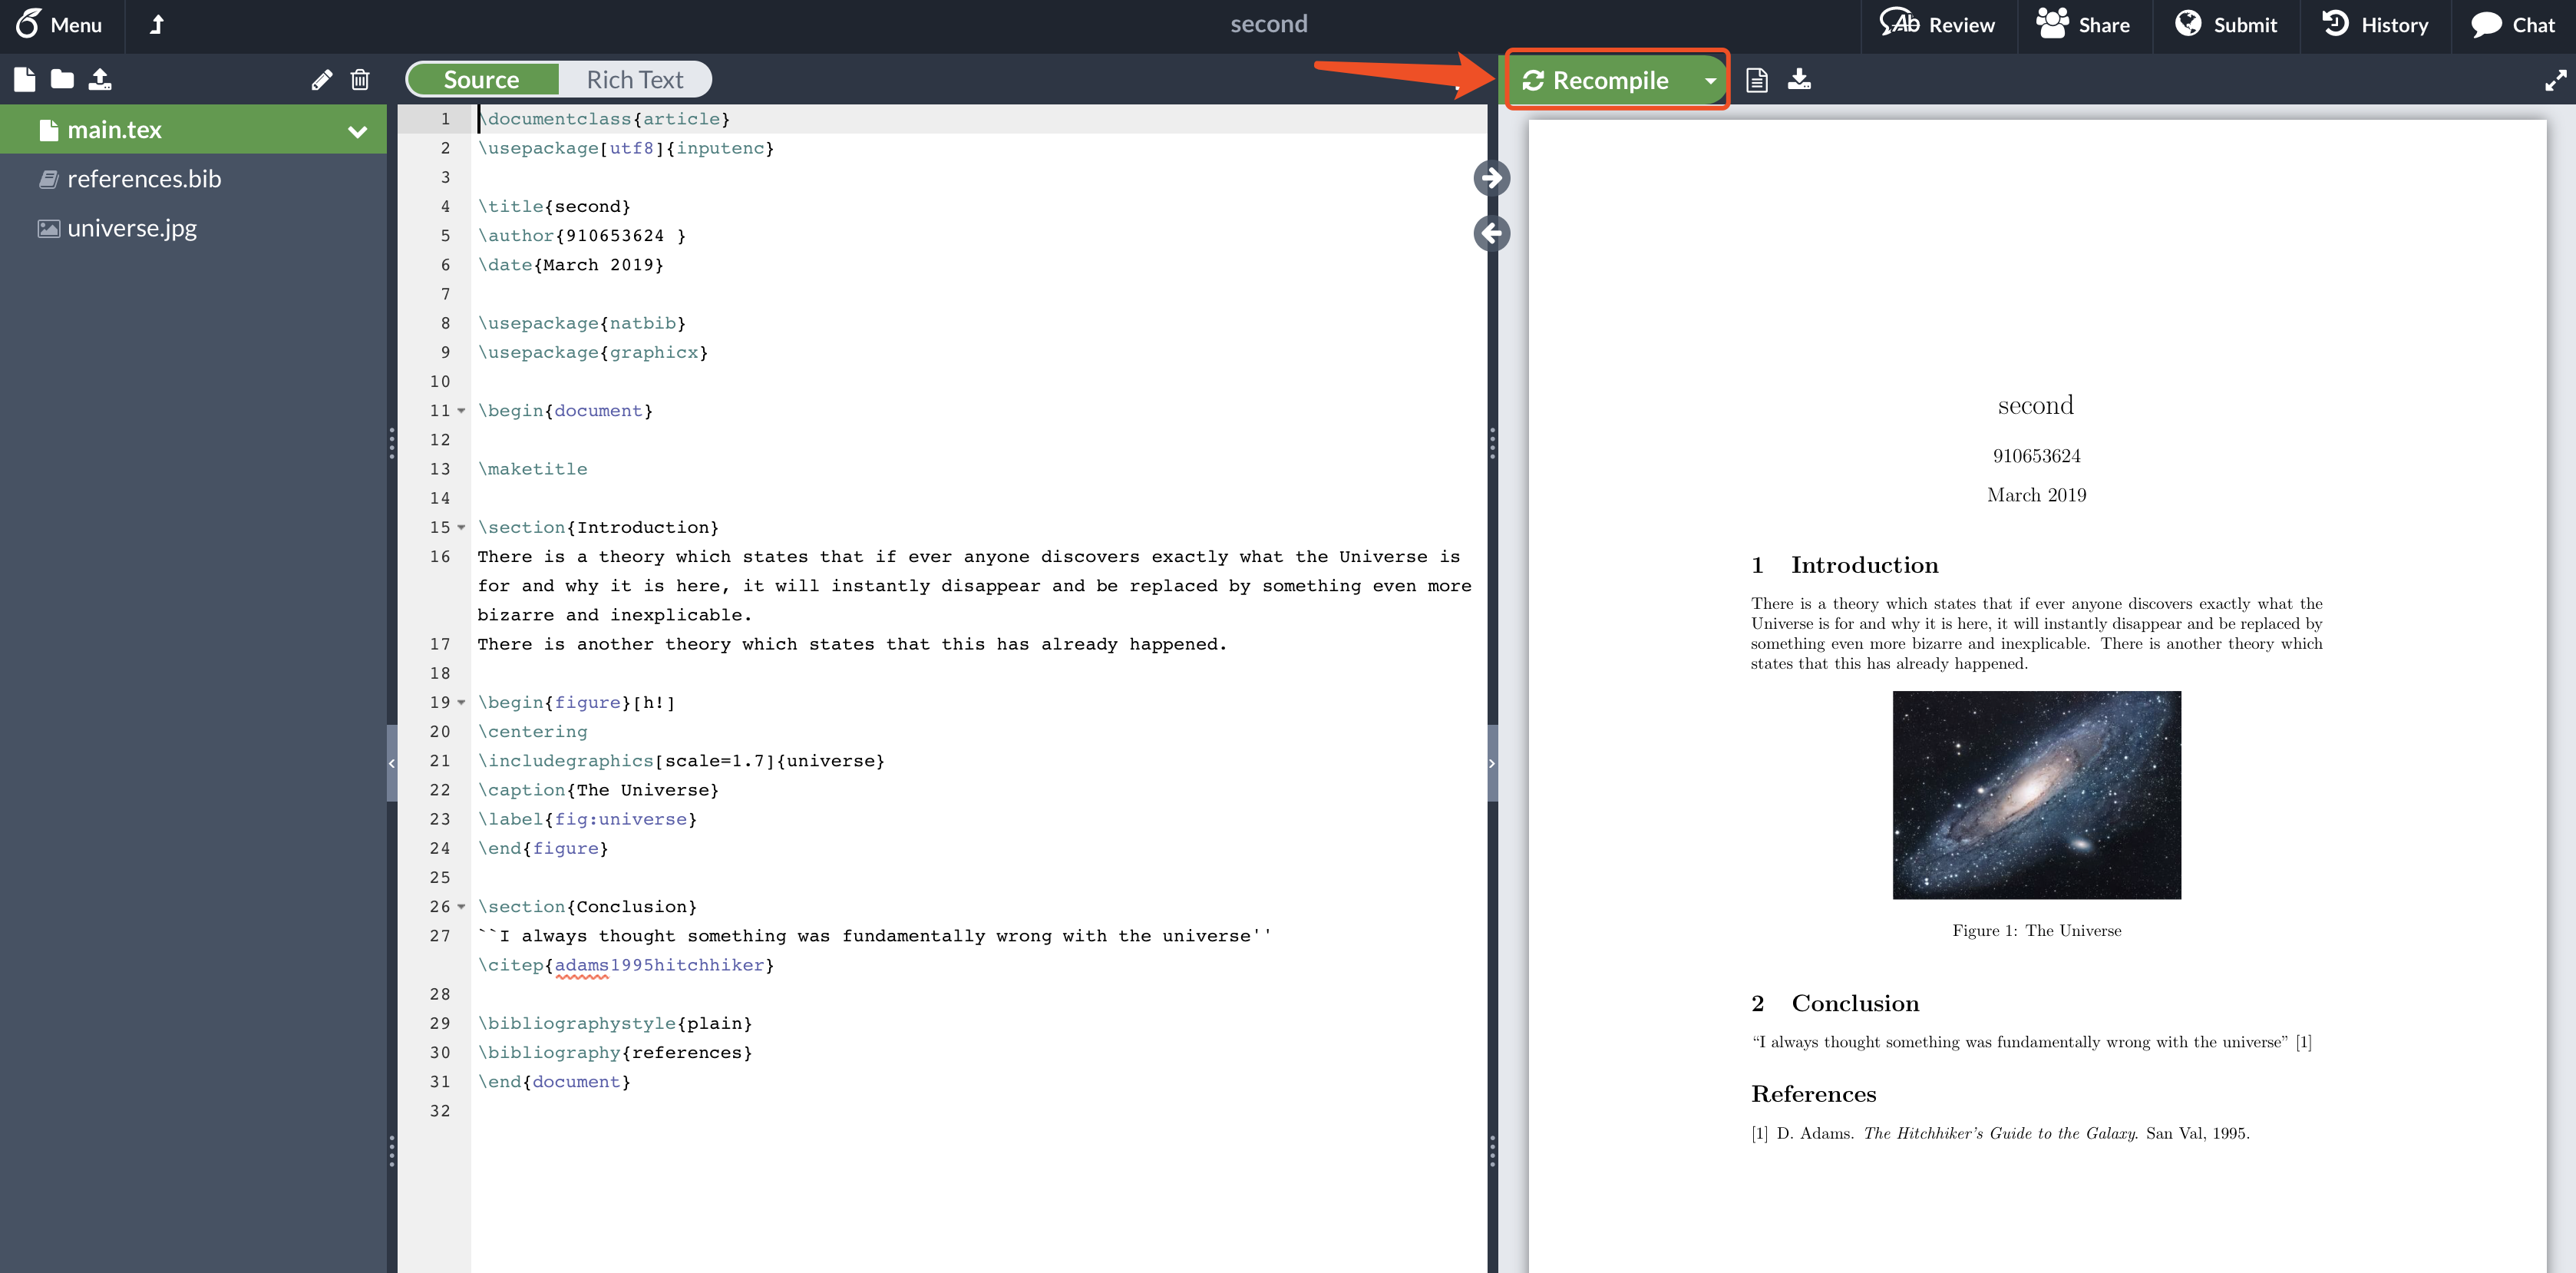The image size is (2576, 1273).
Task: Click the Recompile button
Action: [x=1597, y=80]
